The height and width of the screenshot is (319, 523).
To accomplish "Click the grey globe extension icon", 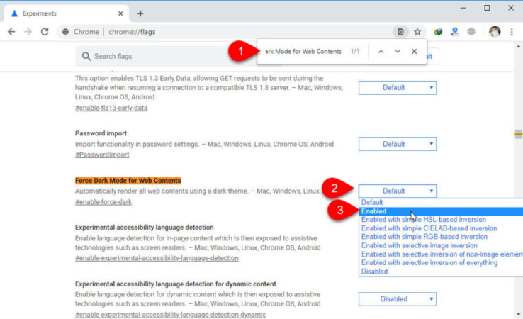I will (471, 32).
